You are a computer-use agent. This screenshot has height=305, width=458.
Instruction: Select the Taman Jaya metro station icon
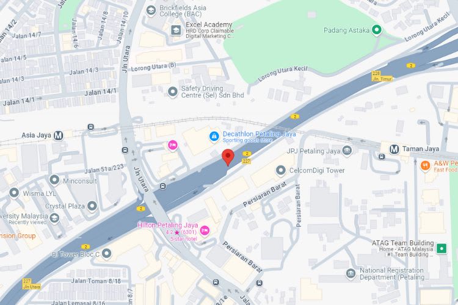[x=394, y=149]
